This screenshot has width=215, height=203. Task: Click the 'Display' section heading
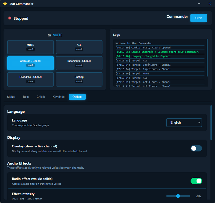(x=14, y=137)
